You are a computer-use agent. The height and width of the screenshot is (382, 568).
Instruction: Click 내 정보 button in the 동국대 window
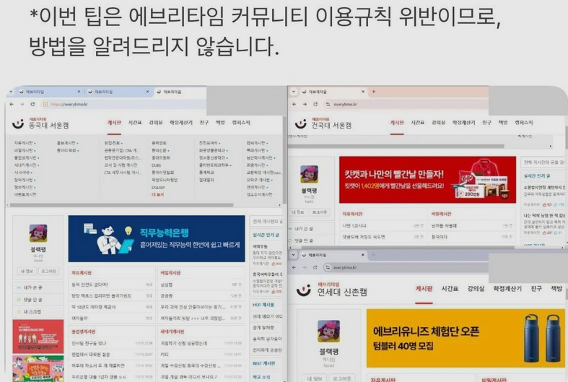coord(27,271)
